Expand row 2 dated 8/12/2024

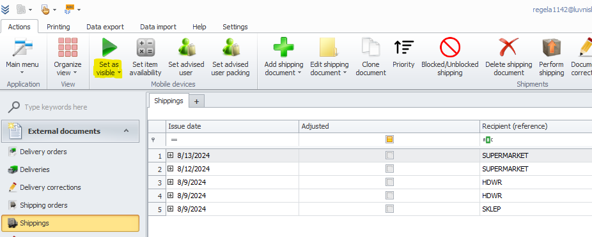(170, 169)
